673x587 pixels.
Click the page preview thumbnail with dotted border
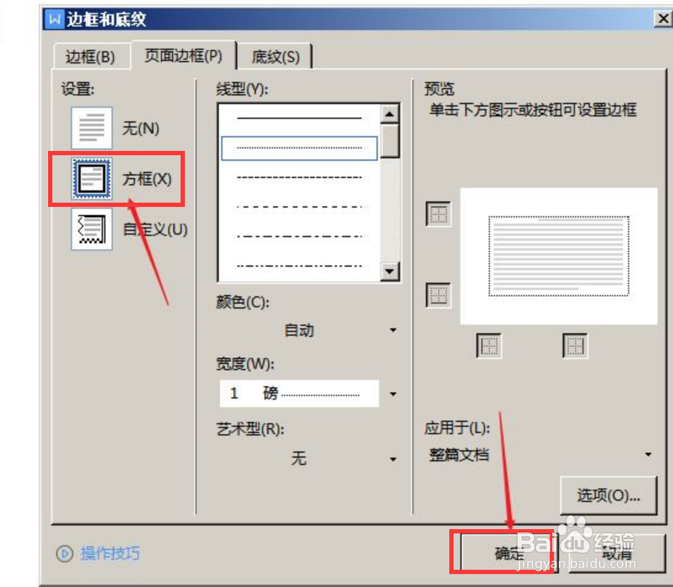point(558,256)
